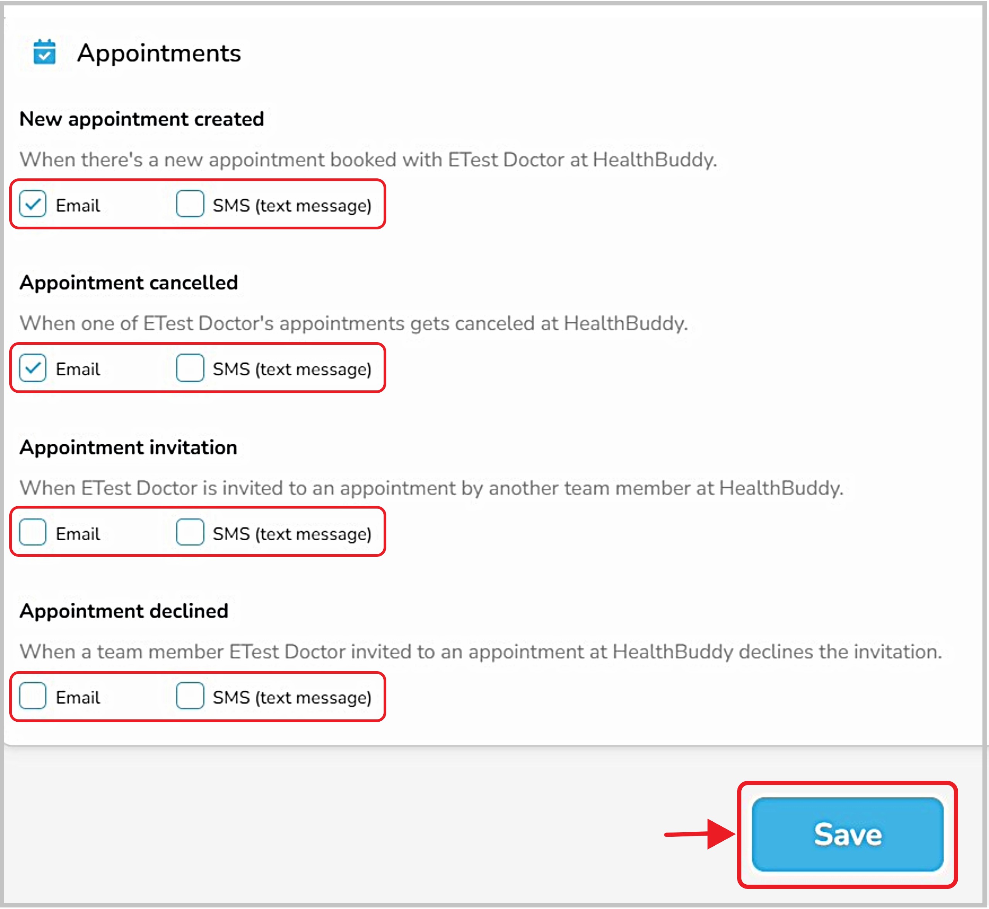
Task: Click the new appointment booked description text
Action: coord(368,160)
